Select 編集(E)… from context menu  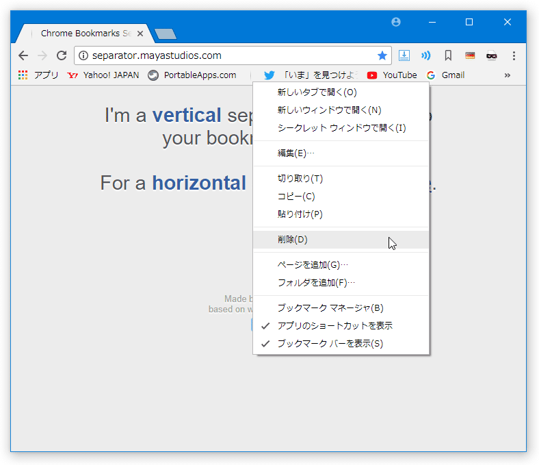click(341, 153)
